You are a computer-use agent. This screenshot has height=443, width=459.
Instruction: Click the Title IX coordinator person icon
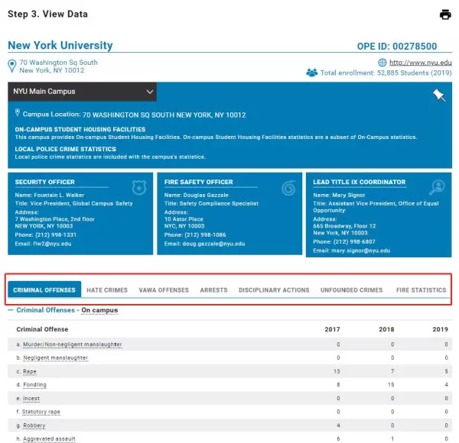(437, 187)
